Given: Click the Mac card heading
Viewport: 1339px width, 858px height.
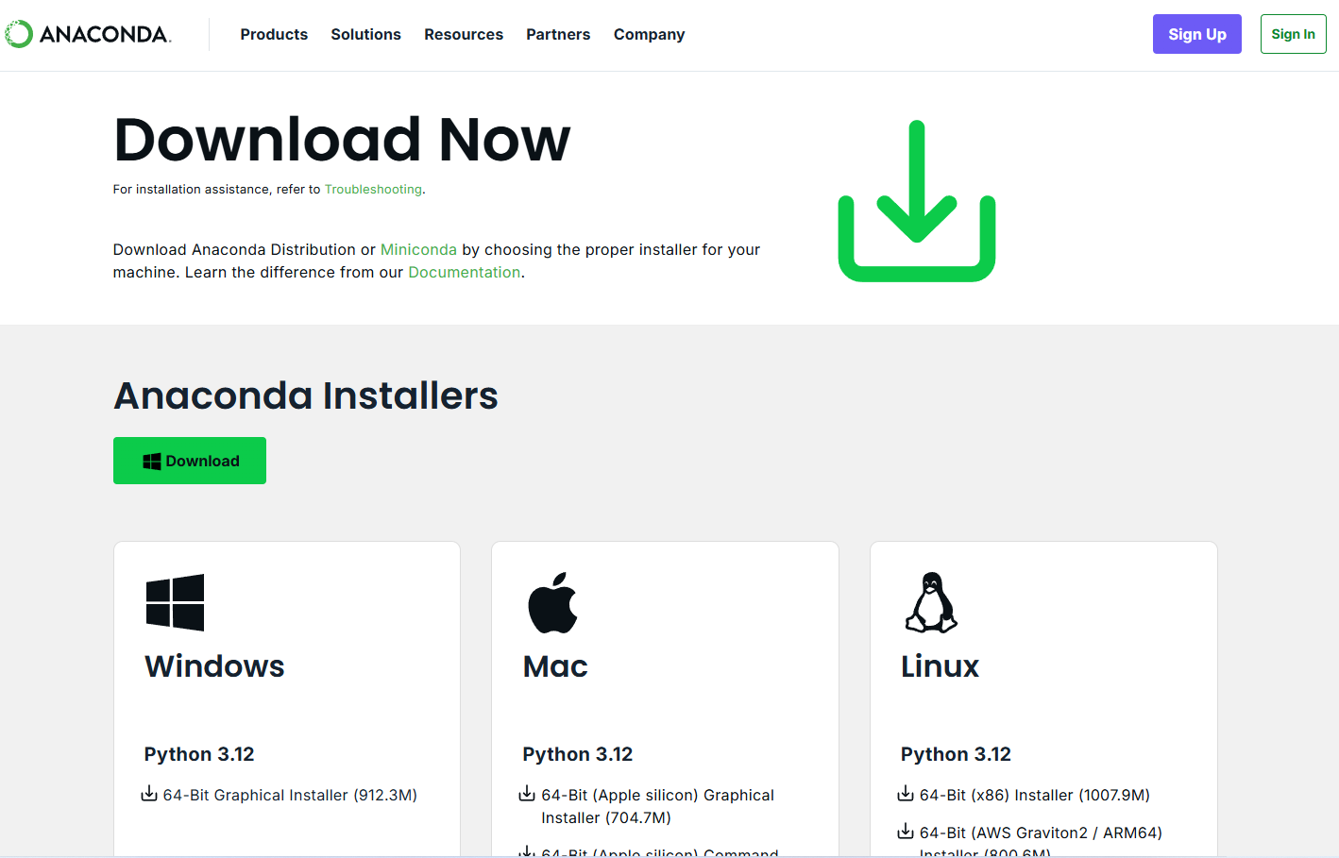Looking at the screenshot, I should (x=555, y=666).
